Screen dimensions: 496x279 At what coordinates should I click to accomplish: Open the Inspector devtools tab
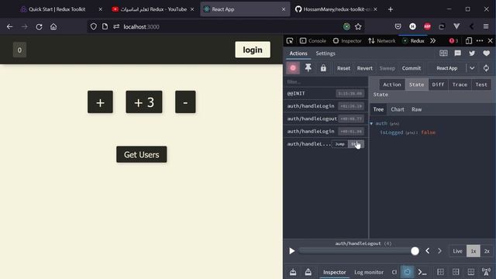click(x=347, y=41)
